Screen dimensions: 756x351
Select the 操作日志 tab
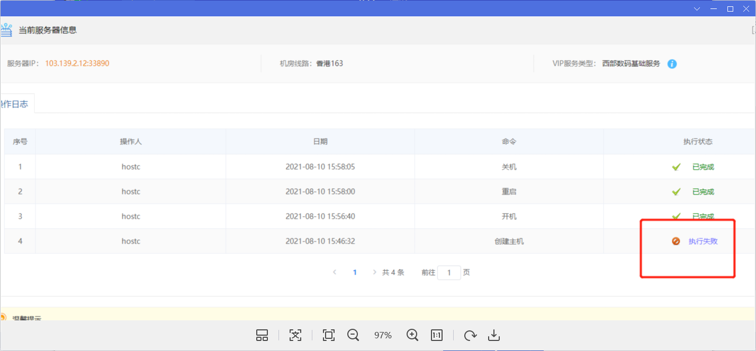[15, 104]
